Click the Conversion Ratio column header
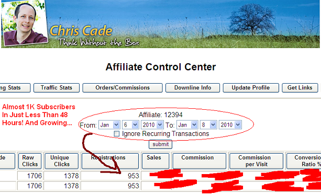This screenshot has height=195, width=321. tap(304, 161)
